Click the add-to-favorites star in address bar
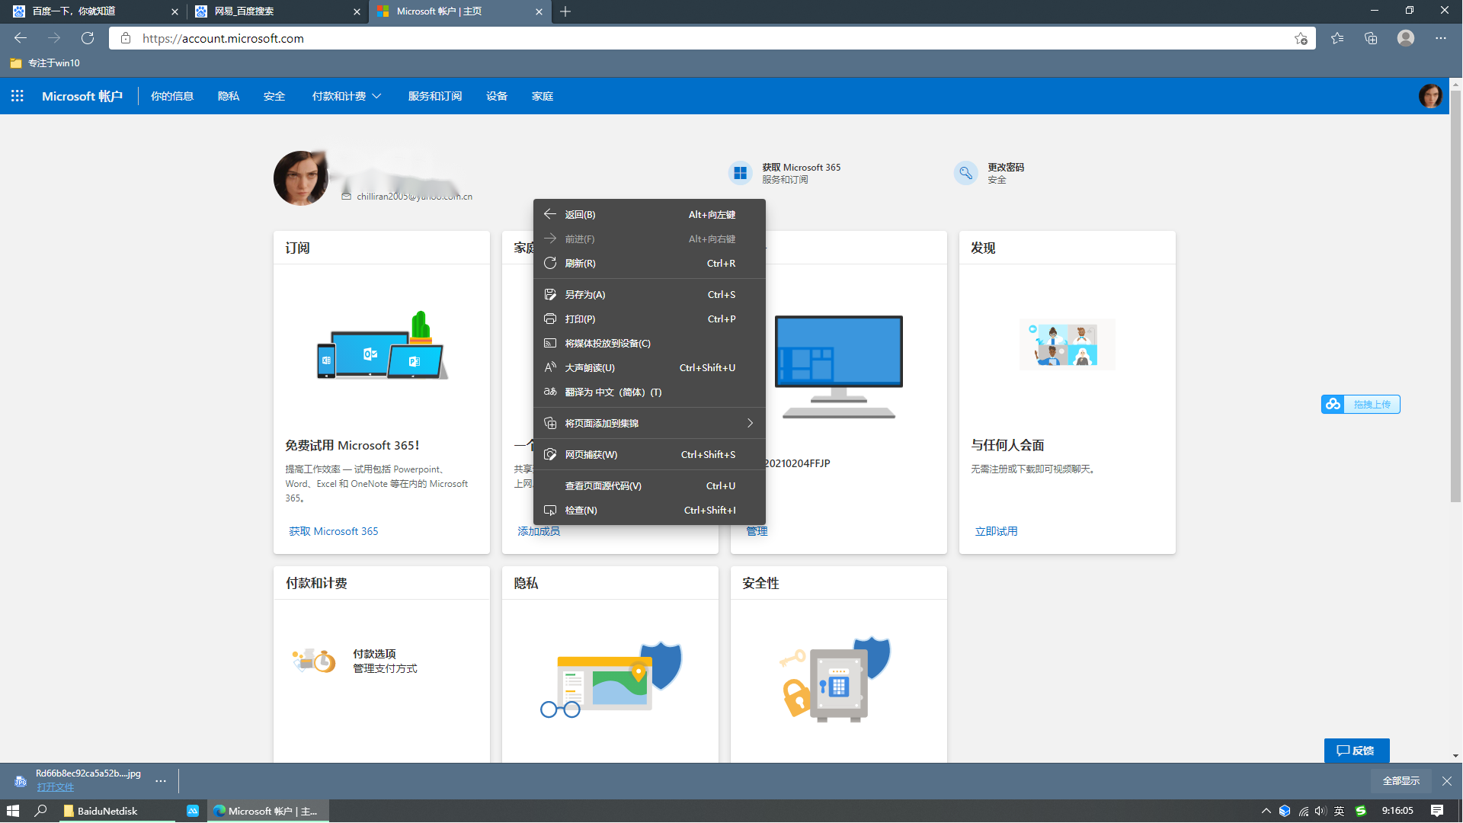 [x=1301, y=38]
